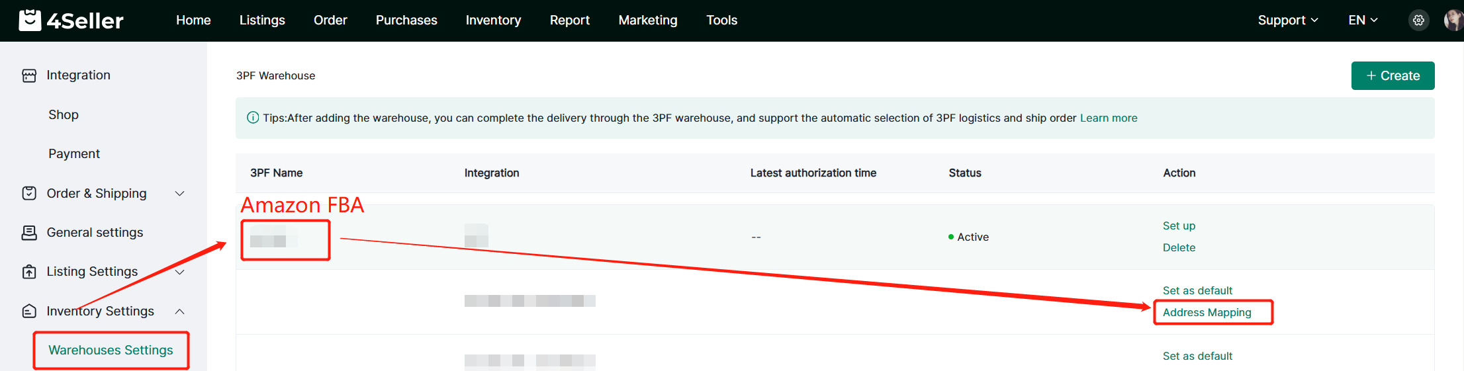Image resolution: width=1464 pixels, height=371 pixels.
Task: Click the user profile avatar
Action: (x=1453, y=21)
